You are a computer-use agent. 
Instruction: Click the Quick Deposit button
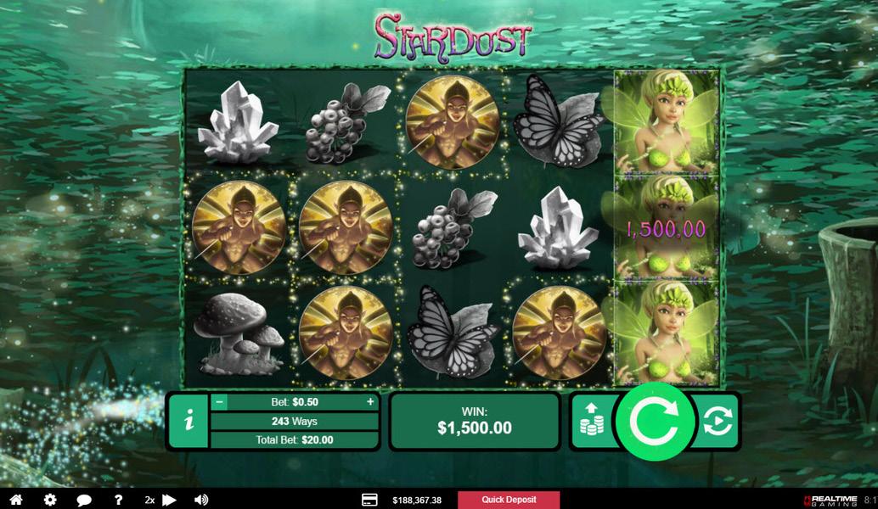(x=509, y=500)
